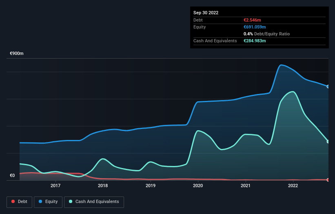Click the 2021 x-axis label
The image size is (335, 214).
coord(246,186)
